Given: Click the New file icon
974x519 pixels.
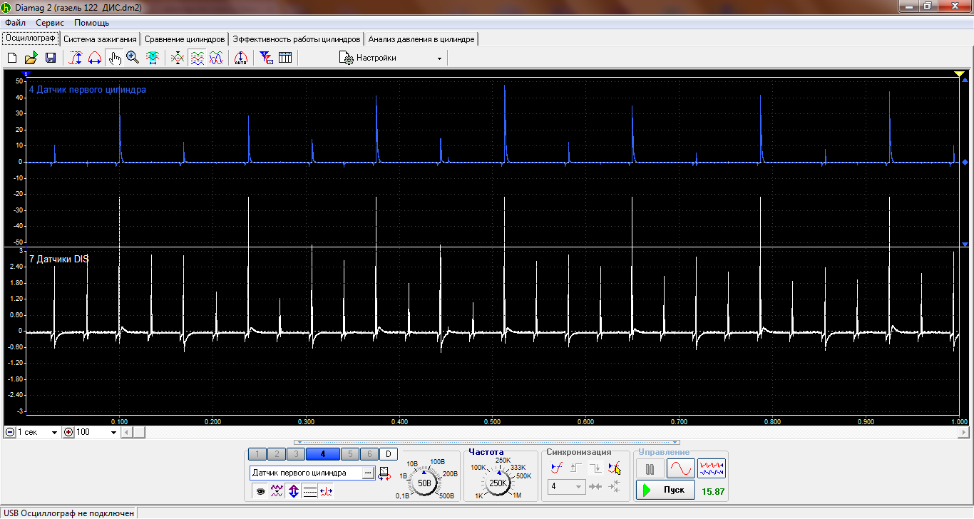Looking at the screenshot, I should pos(12,58).
